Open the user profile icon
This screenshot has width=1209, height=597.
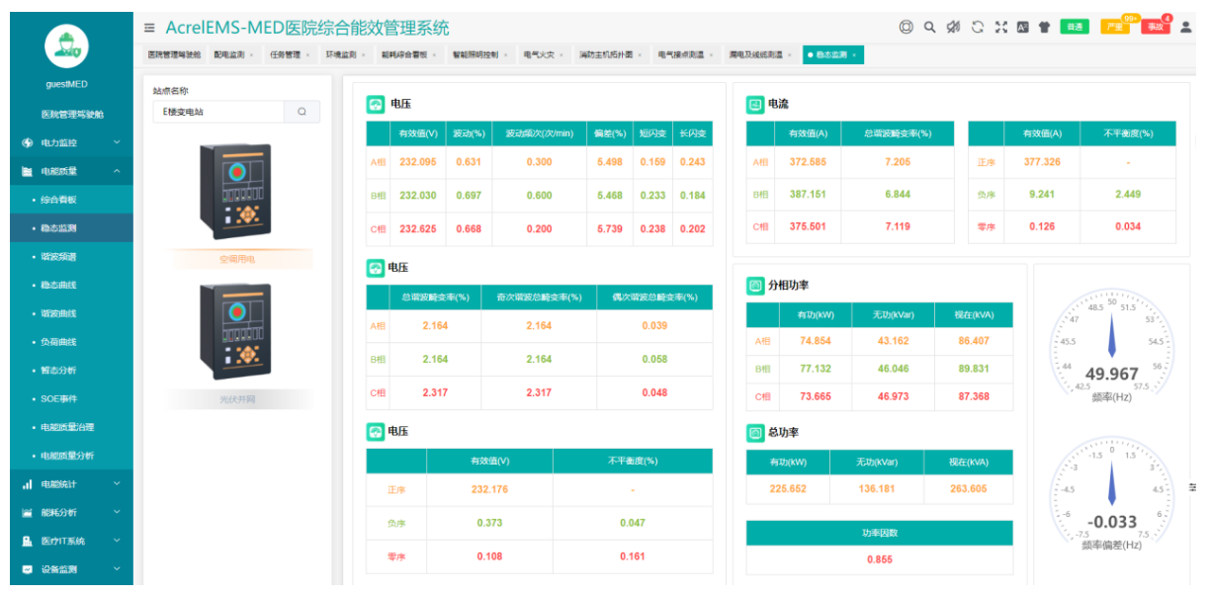pos(1185,28)
